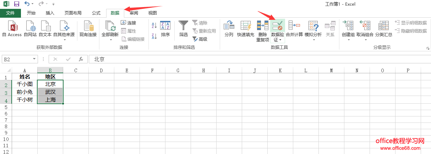431x154 pixels.
Task: Click the Undo arrow icon
Action: click(x=27, y=4)
